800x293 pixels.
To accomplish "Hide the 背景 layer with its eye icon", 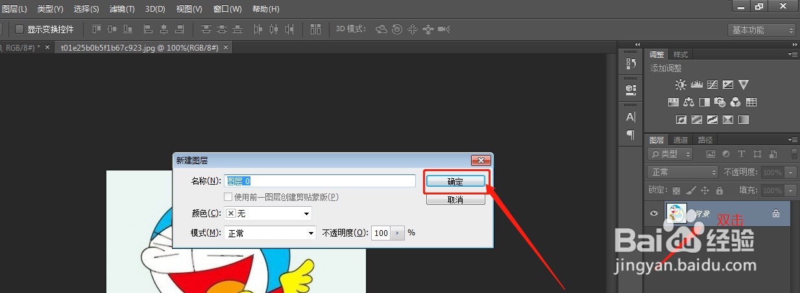I will (654, 213).
